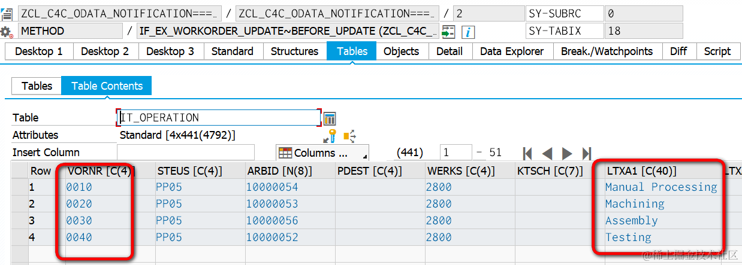The image size is (742, 265).
Task: Open the Data Explorer tab
Action: click(512, 51)
